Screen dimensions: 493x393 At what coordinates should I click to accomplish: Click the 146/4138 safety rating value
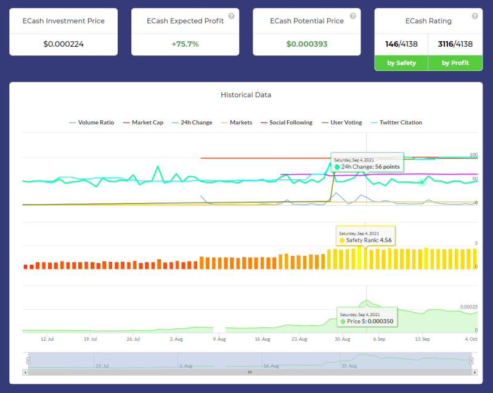pos(402,44)
